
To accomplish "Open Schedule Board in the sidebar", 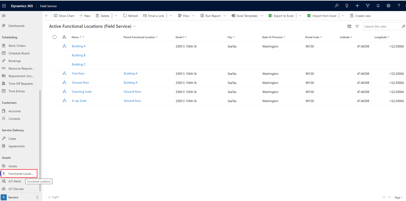I will click(x=19, y=53).
